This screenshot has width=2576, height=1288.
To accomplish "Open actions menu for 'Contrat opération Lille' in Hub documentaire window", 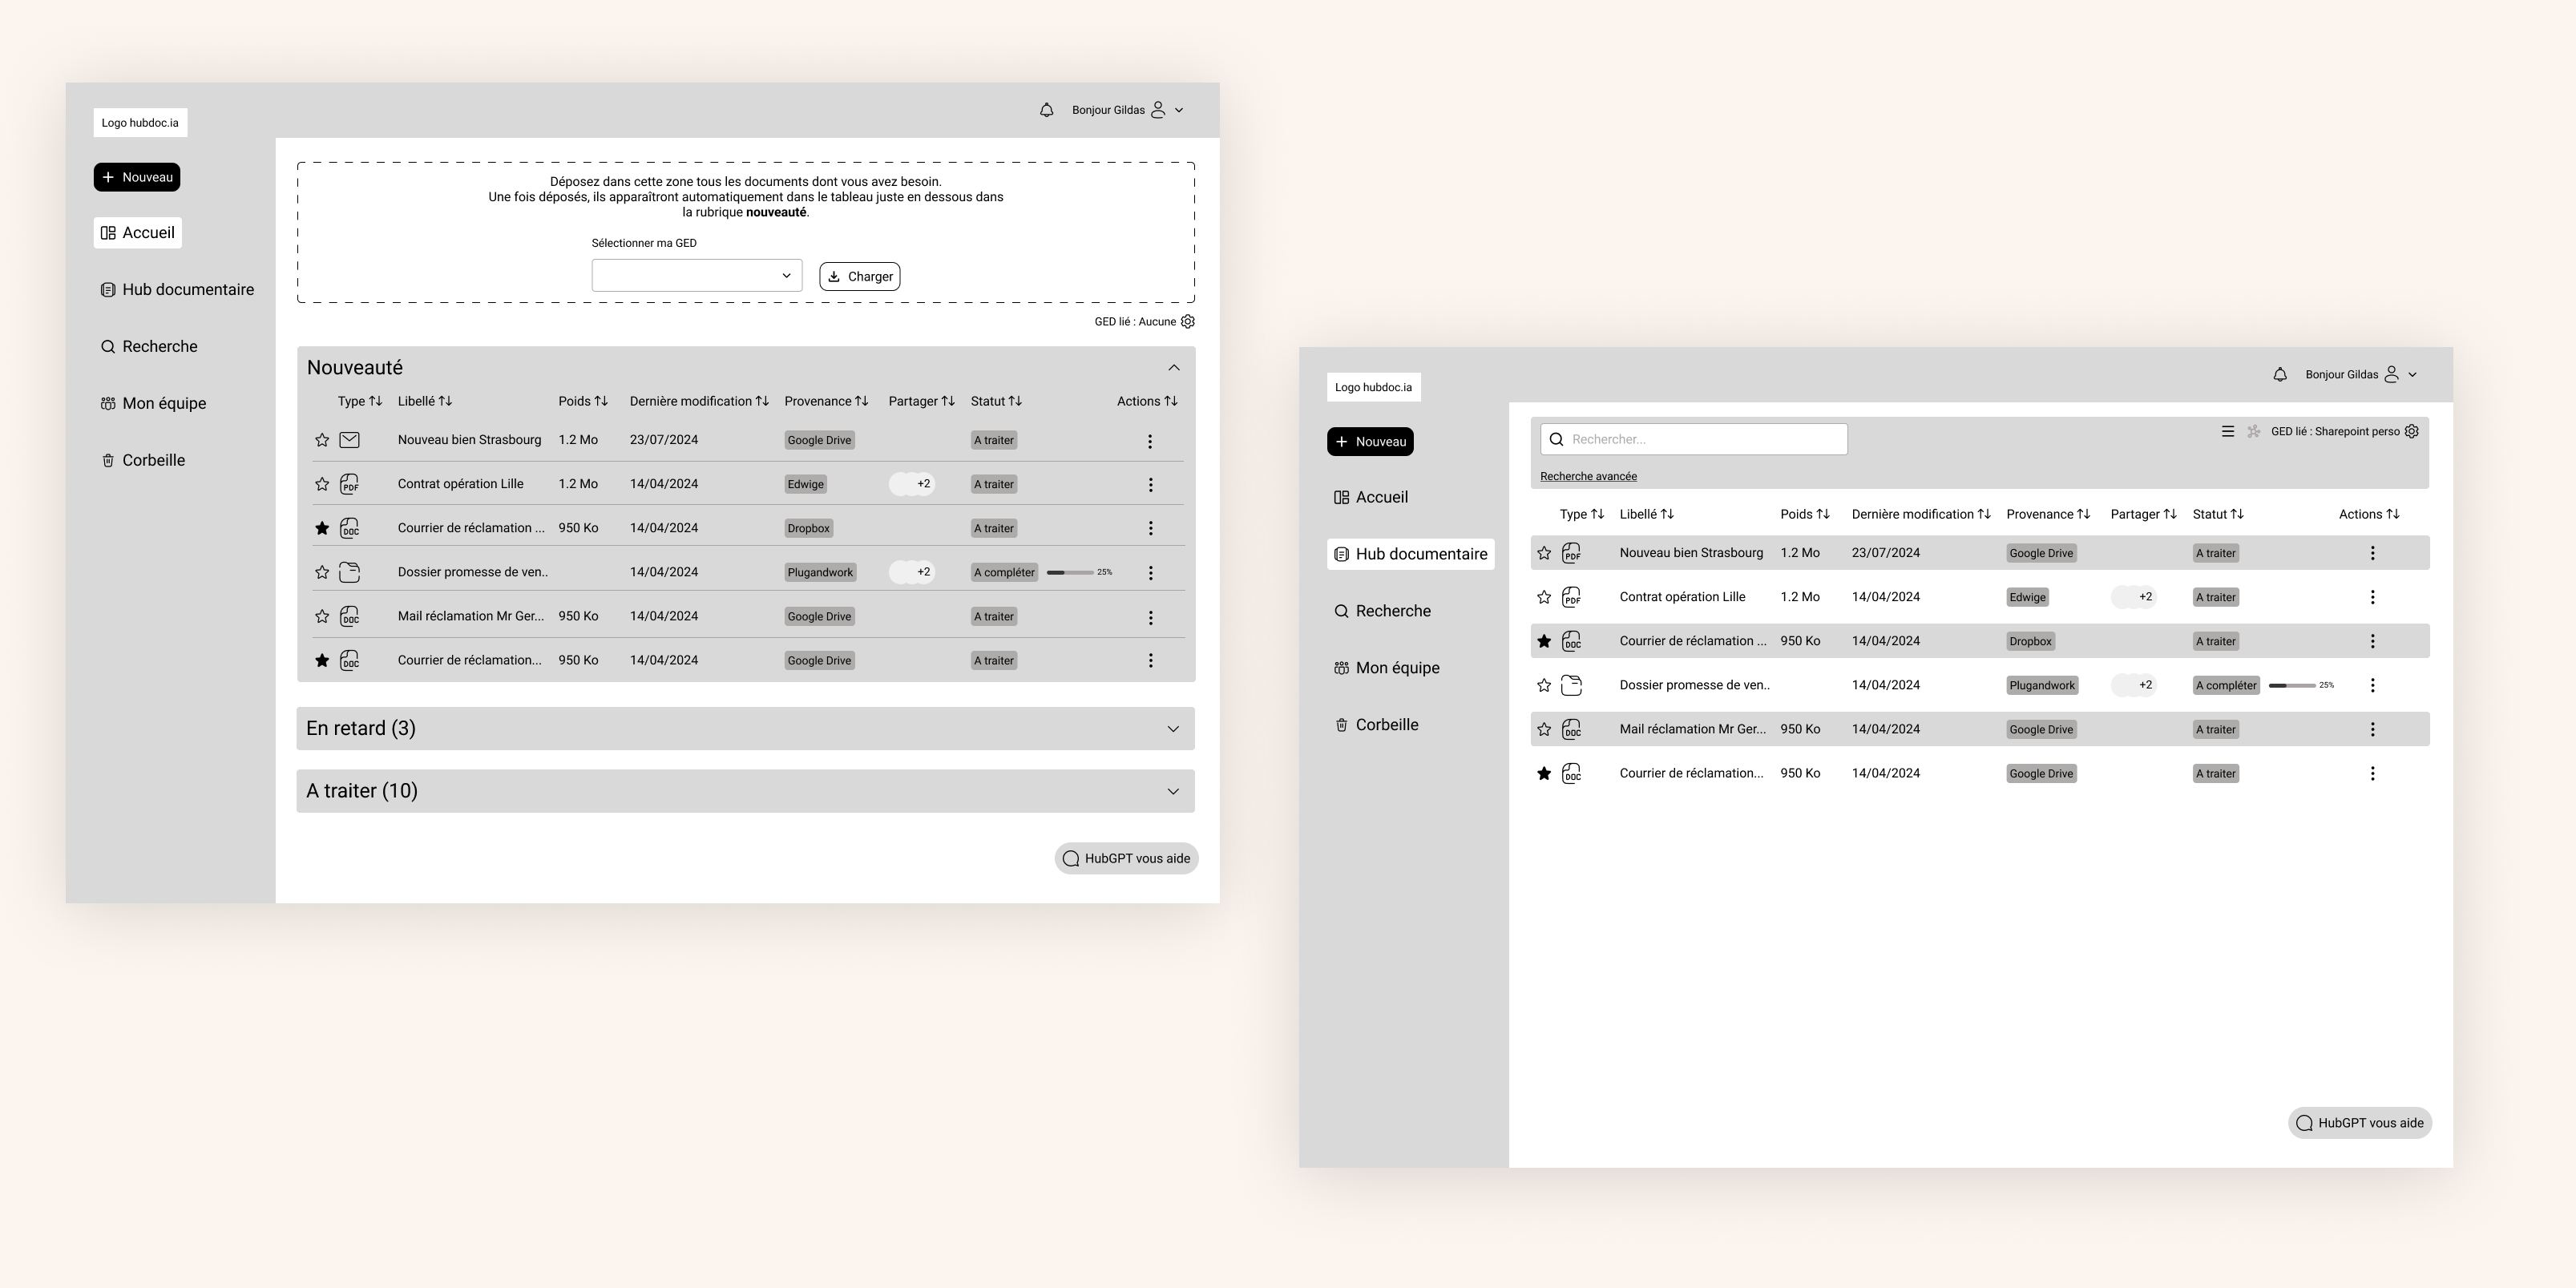I will pyautogui.click(x=2372, y=597).
